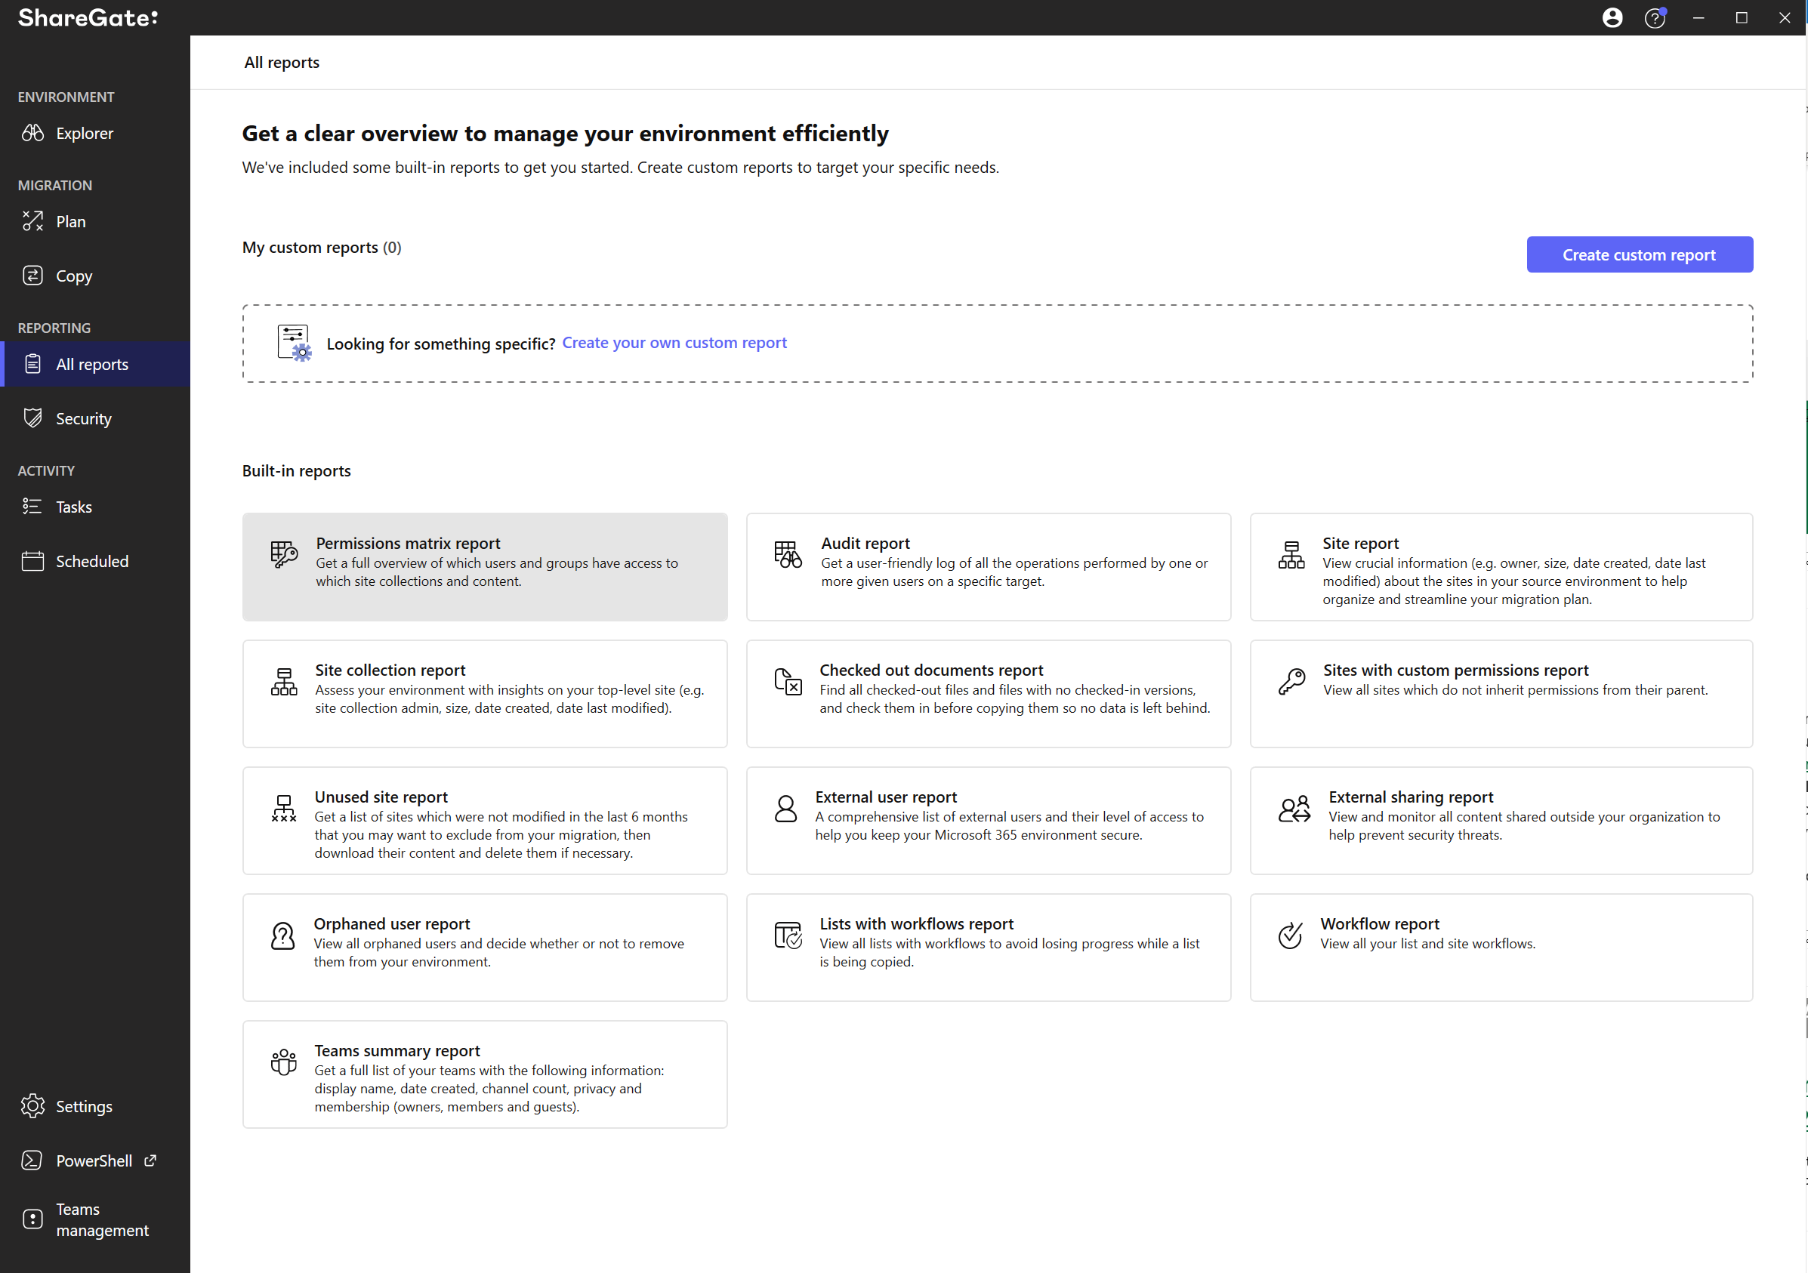Select Plan under Migration

(70, 219)
